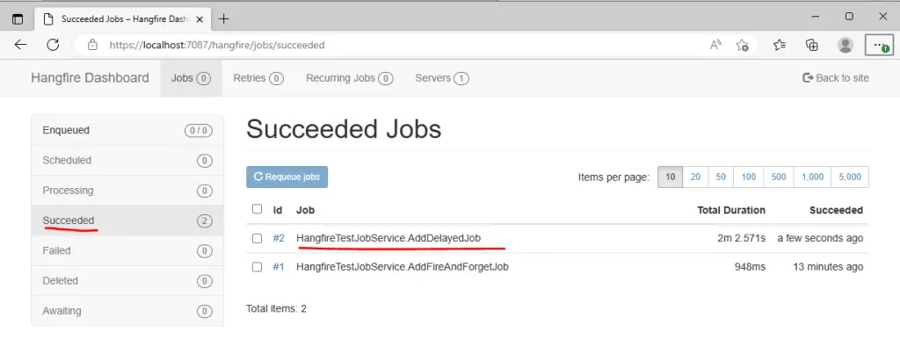The height and width of the screenshot is (354, 900).
Task: Set items per page to 50
Action: point(721,177)
